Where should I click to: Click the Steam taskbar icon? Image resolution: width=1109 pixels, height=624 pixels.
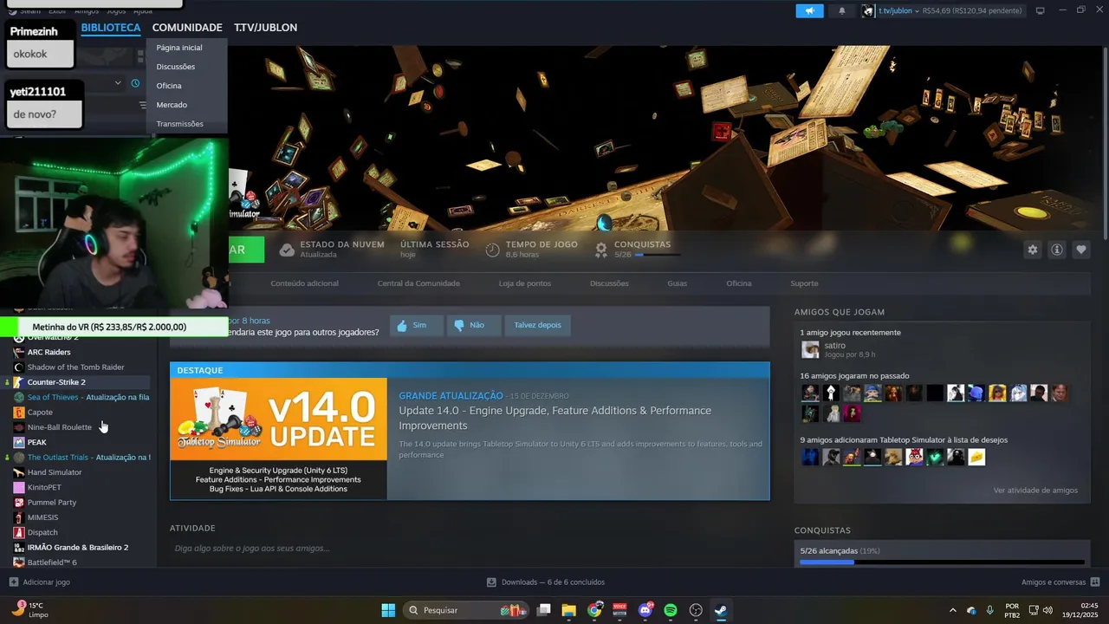click(x=721, y=610)
